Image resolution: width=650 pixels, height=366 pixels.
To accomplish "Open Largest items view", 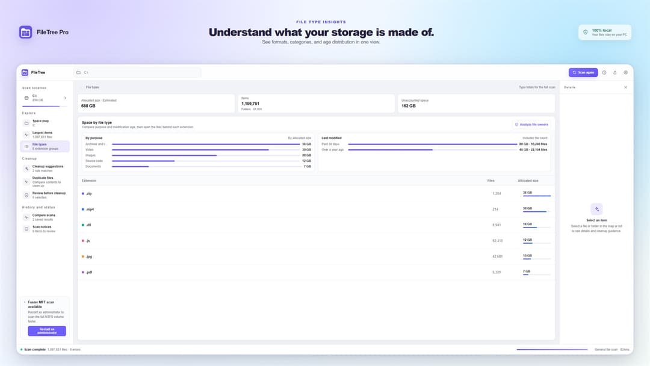I will click(x=45, y=135).
